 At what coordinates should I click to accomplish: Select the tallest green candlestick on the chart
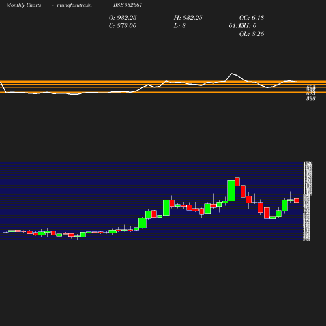pos(231,190)
